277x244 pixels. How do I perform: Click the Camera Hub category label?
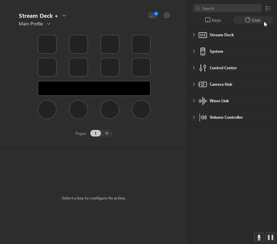221,84
